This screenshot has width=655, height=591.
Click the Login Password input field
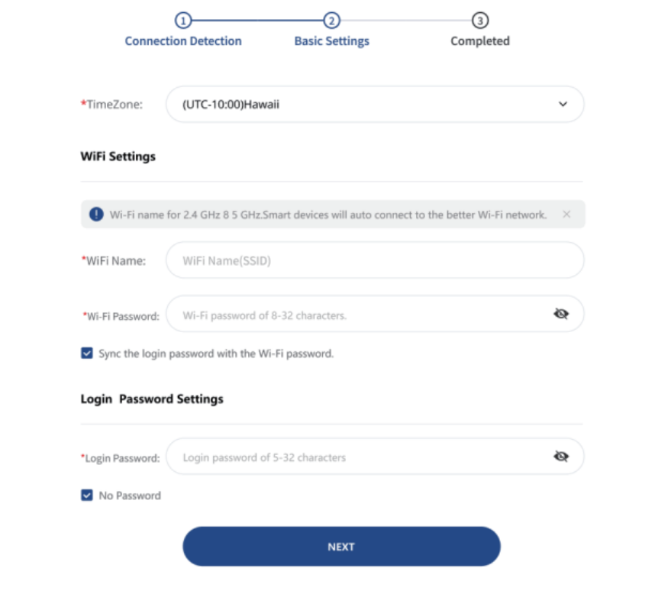click(359, 457)
